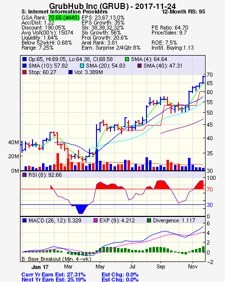Click the highlighted GSA Rank value 70.66
Viewport: 225px width, 282px height.
(64, 18)
